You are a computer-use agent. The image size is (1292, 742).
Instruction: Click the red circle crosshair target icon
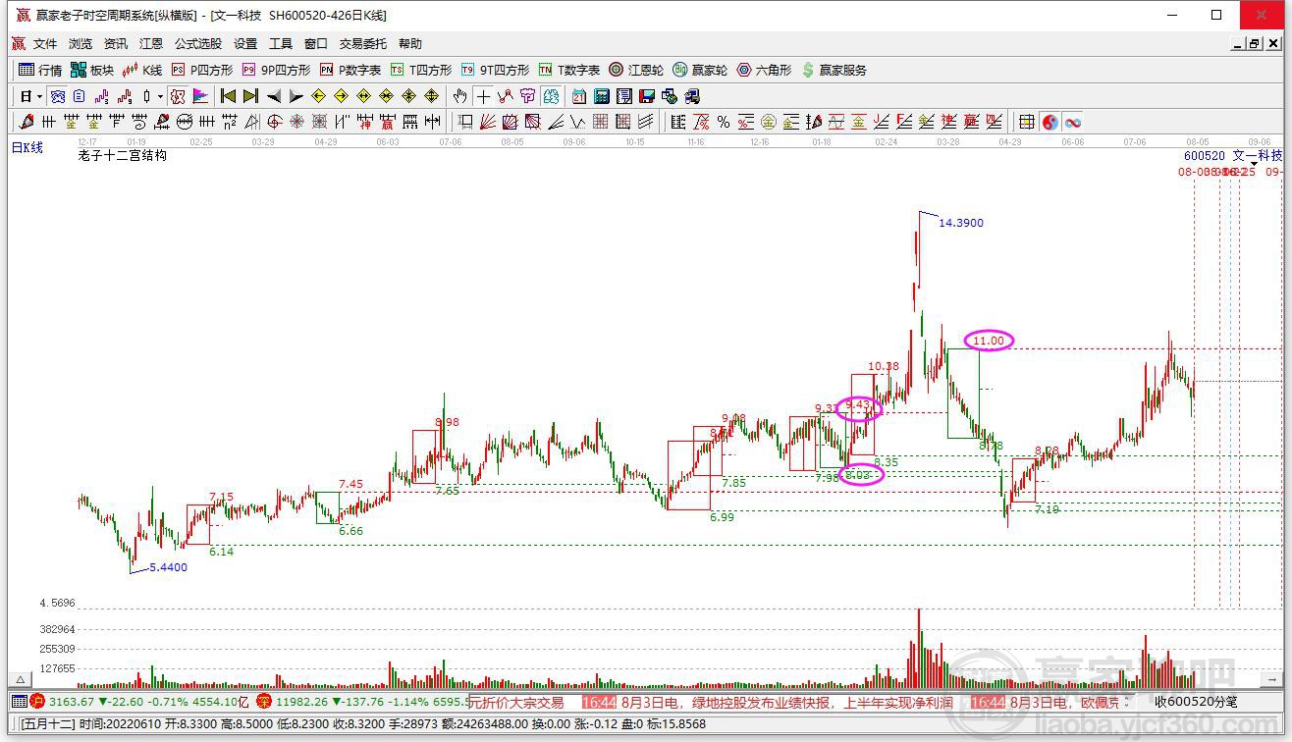pyautogui.click(x=275, y=122)
